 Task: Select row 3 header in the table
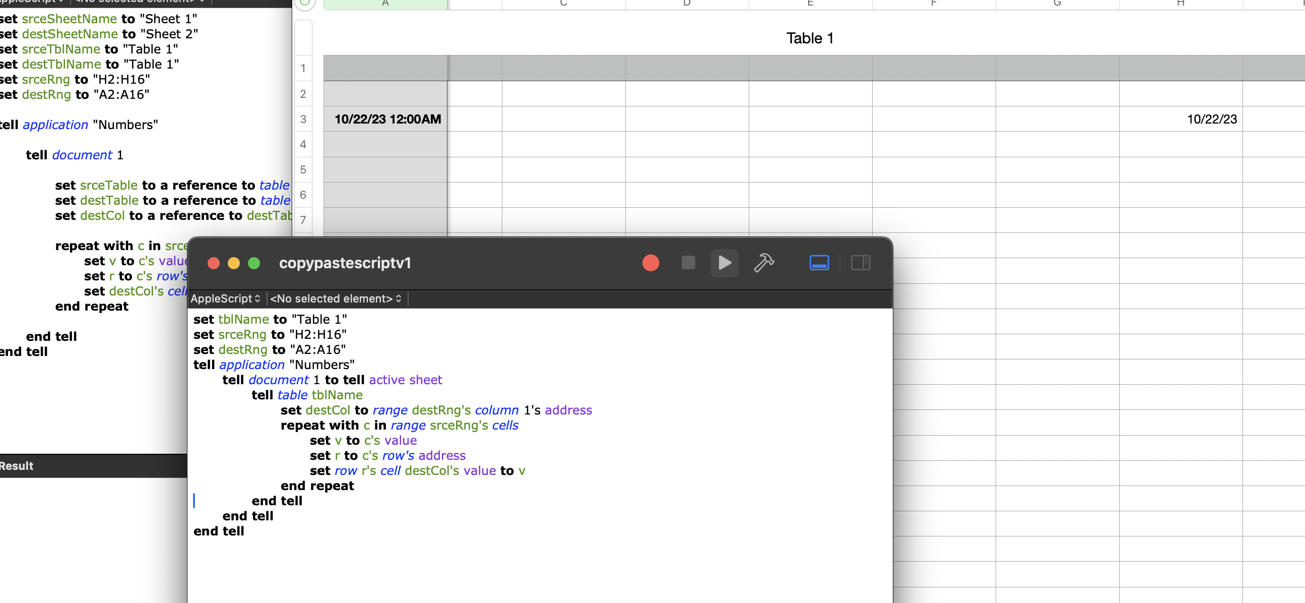tap(303, 119)
